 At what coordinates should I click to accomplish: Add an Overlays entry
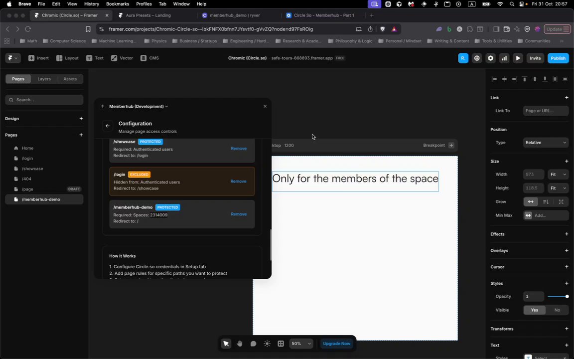[x=567, y=251]
